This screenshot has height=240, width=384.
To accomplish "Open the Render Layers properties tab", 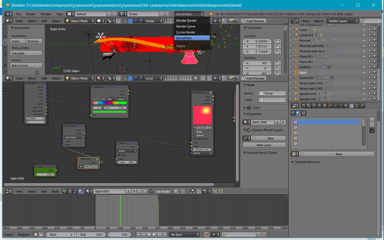I will (x=309, y=106).
